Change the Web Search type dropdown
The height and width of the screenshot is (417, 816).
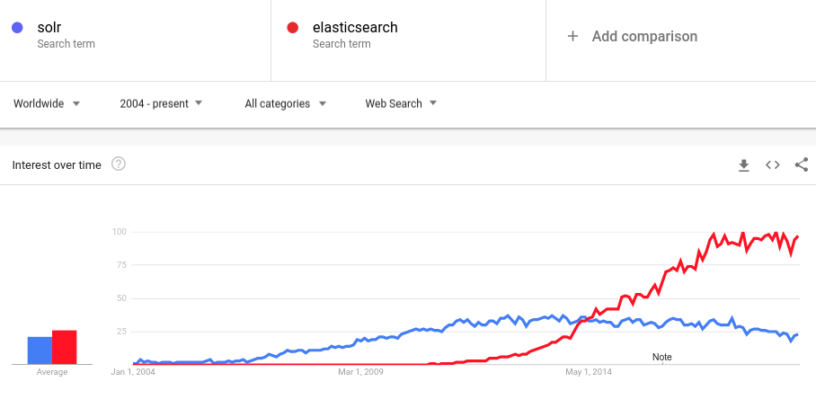click(401, 103)
